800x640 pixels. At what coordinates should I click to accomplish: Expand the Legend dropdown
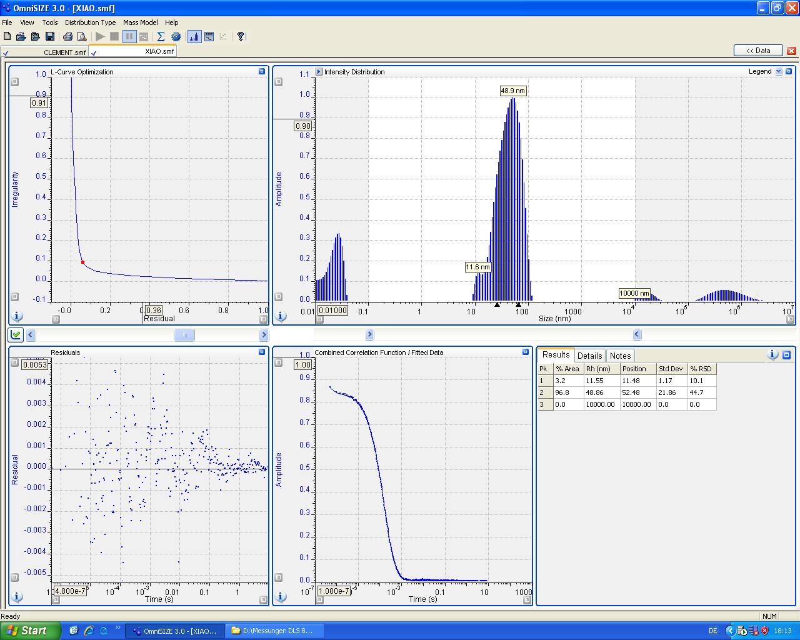click(x=779, y=72)
